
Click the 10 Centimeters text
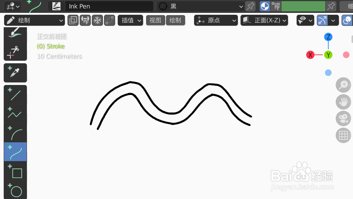point(59,56)
